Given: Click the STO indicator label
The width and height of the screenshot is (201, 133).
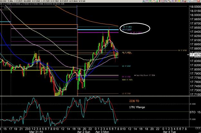Looking at the screenshot, I should (193, 112).
